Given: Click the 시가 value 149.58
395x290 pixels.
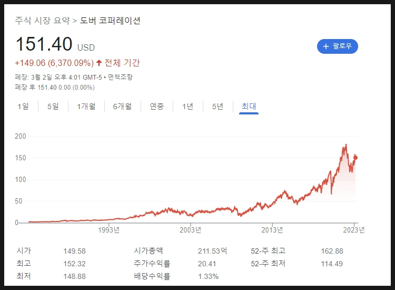Looking at the screenshot, I should pos(75,251).
